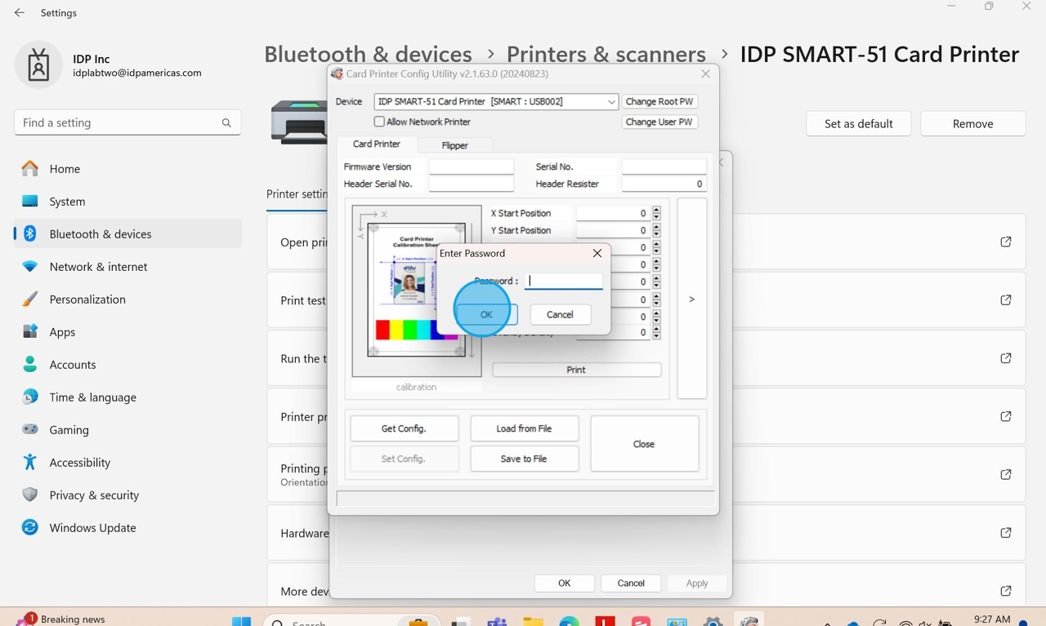Click OK in the Enter Password dialog
Image resolution: width=1046 pixels, height=626 pixels.
pyautogui.click(x=486, y=314)
